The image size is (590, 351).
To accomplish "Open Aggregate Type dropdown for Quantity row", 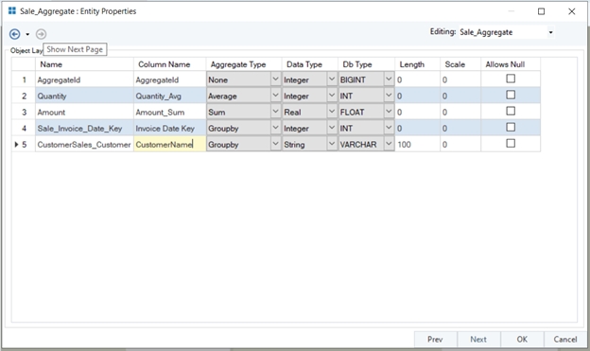I will point(275,96).
